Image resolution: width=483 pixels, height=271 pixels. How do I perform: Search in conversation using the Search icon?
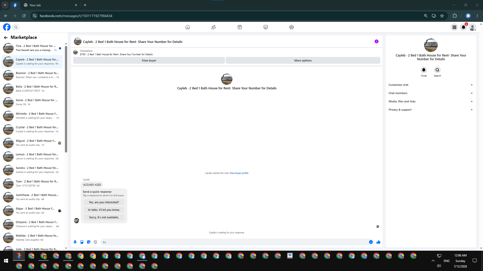(x=437, y=70)
